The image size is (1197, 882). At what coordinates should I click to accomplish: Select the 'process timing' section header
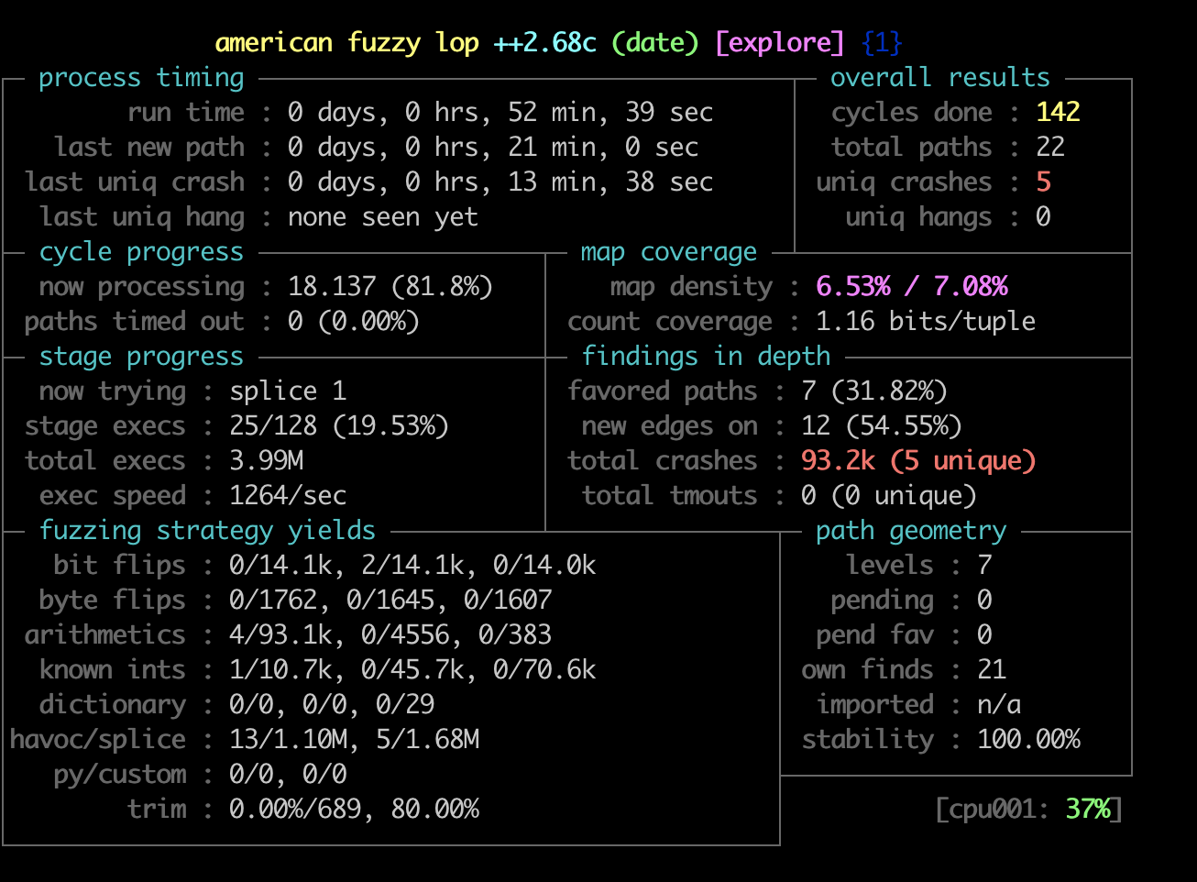(x=141, y=78)
